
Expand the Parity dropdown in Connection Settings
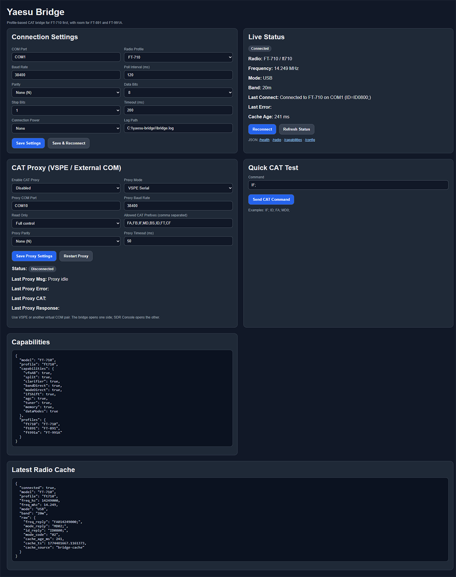click(x=66, y=93)
